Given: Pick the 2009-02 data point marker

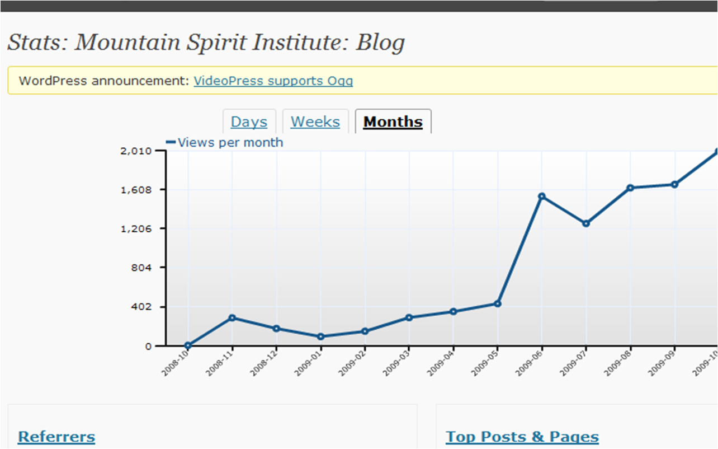Looking at the screenshot, I should coord(365,331).
